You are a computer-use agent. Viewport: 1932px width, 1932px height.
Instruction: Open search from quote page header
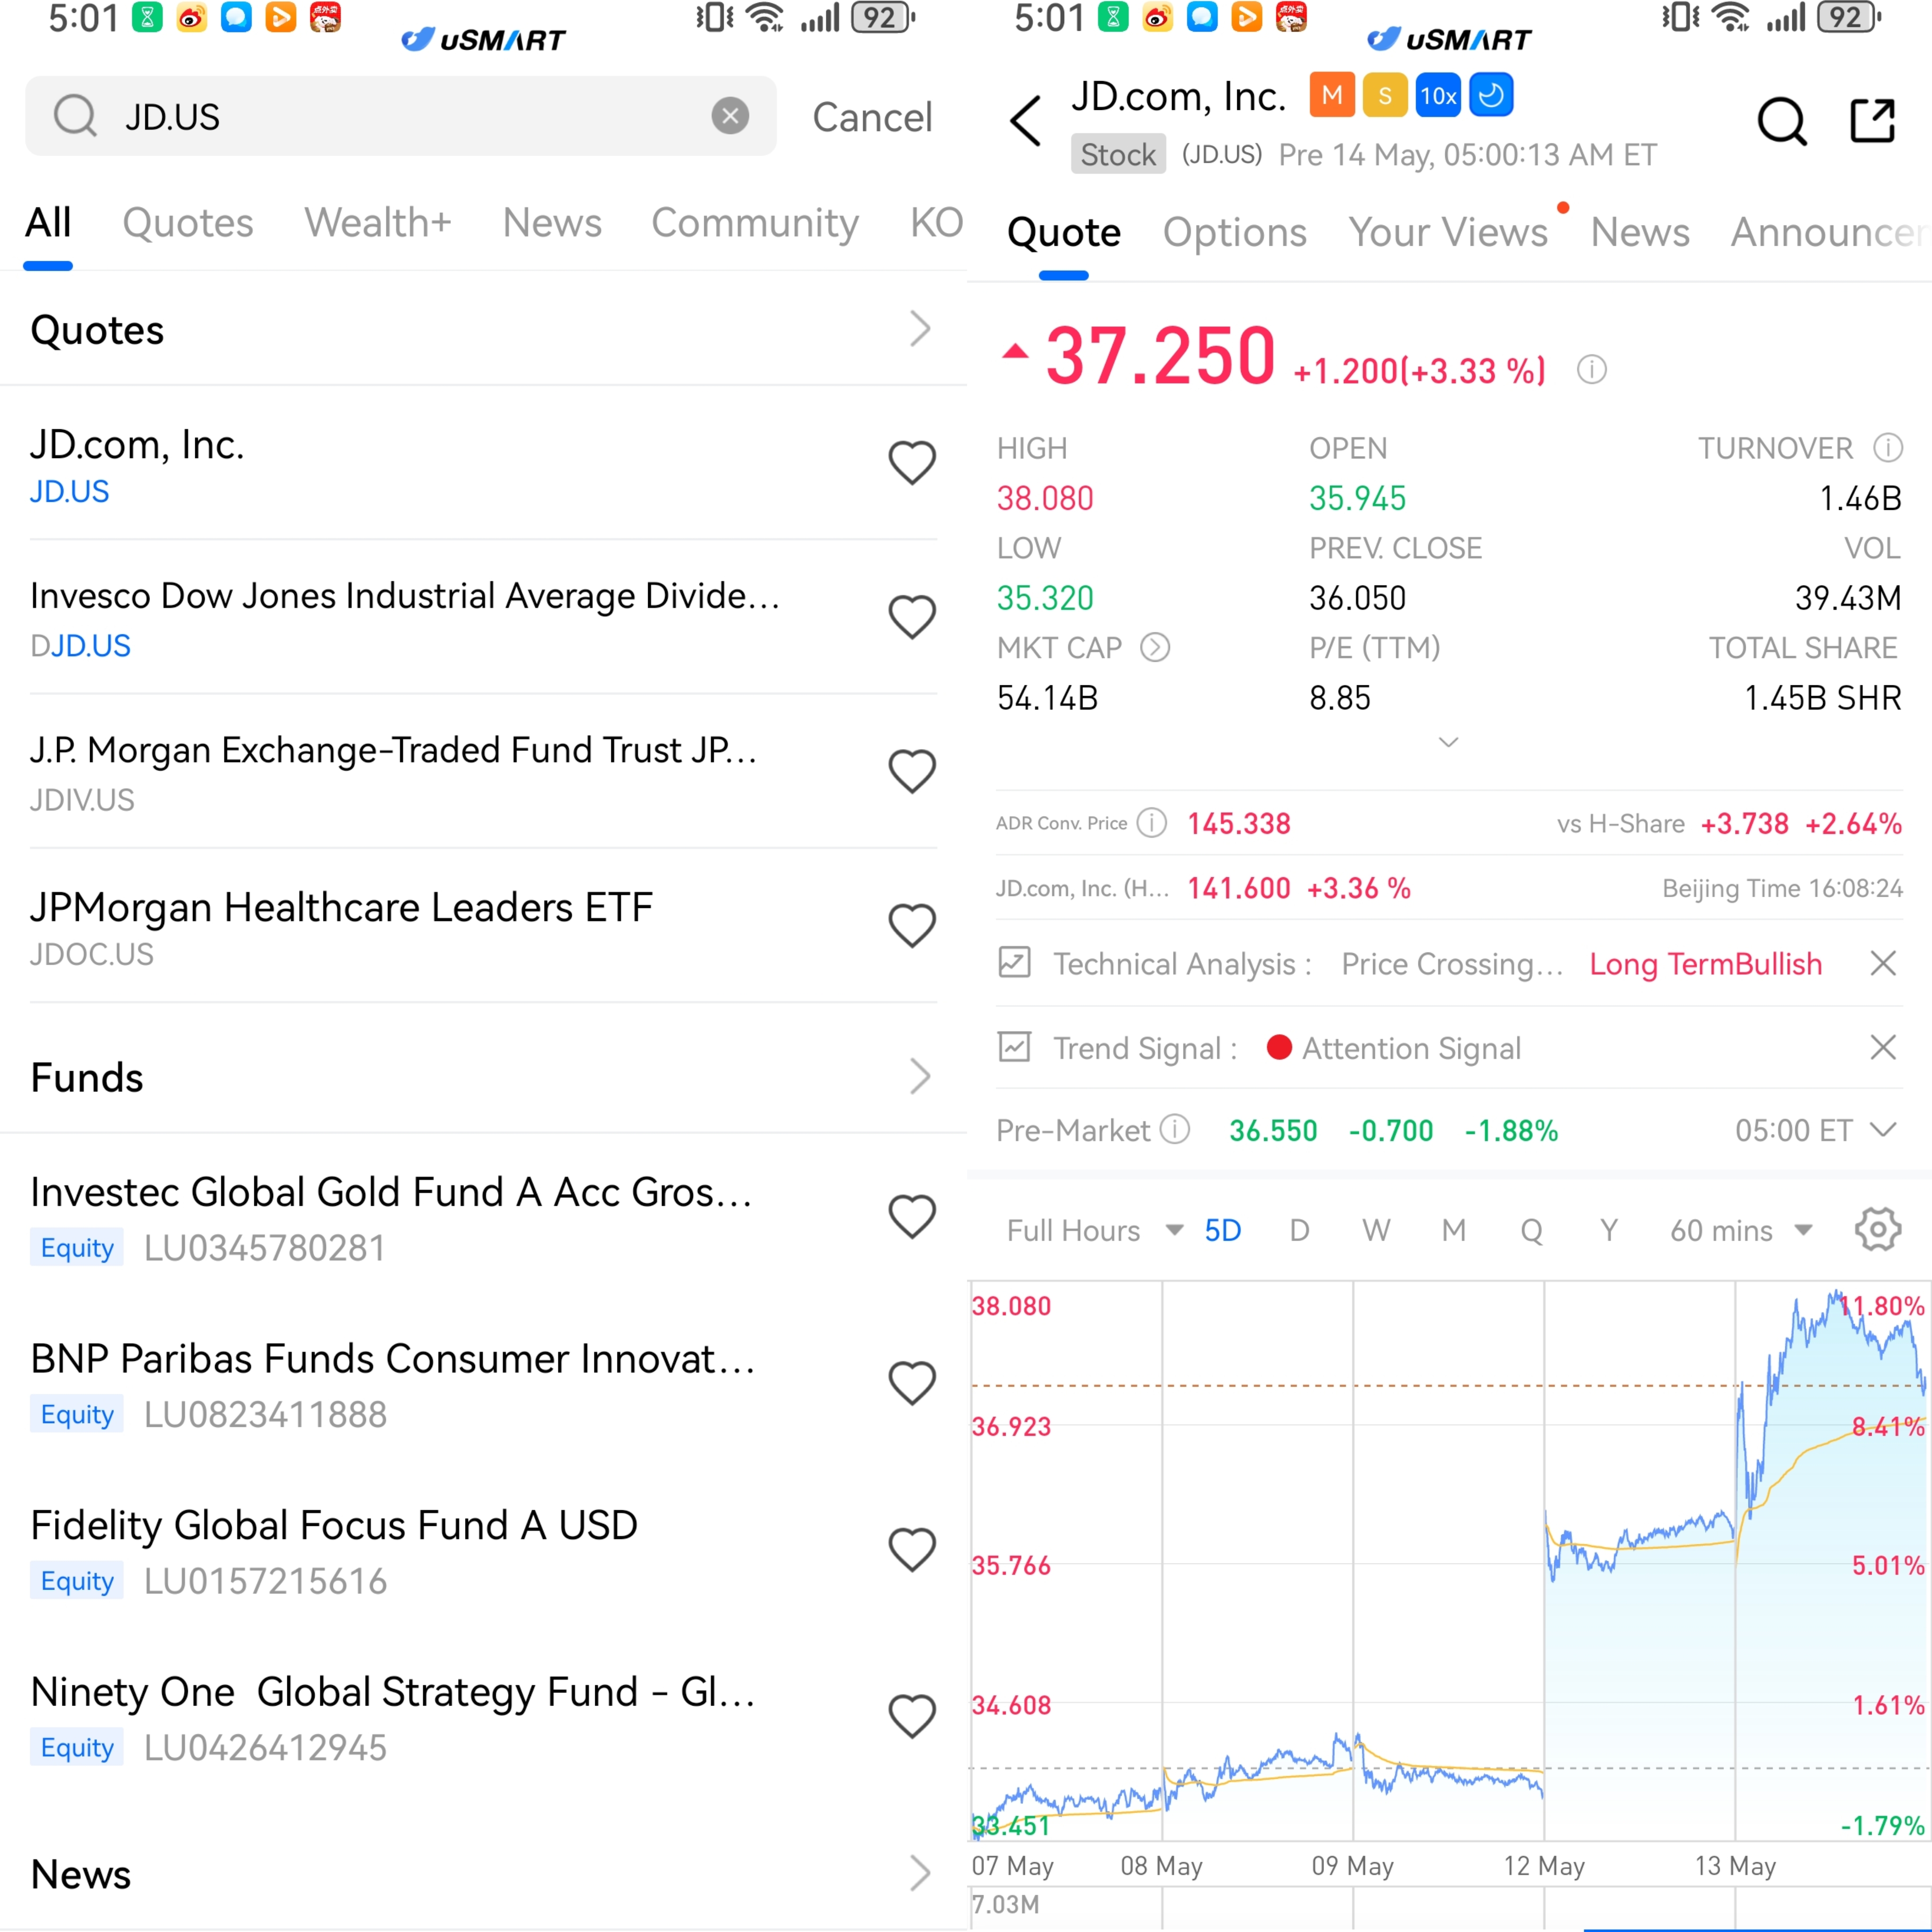click(x=1782, y=121)
